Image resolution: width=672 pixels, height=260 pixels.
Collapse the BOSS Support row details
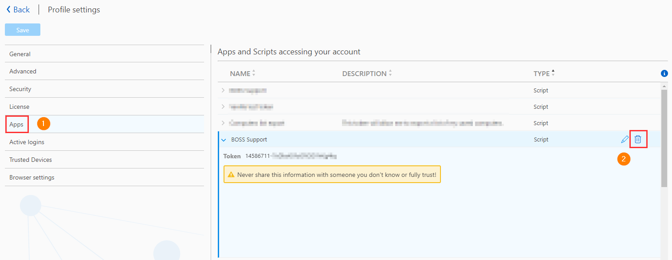click(x=224, y=139)
